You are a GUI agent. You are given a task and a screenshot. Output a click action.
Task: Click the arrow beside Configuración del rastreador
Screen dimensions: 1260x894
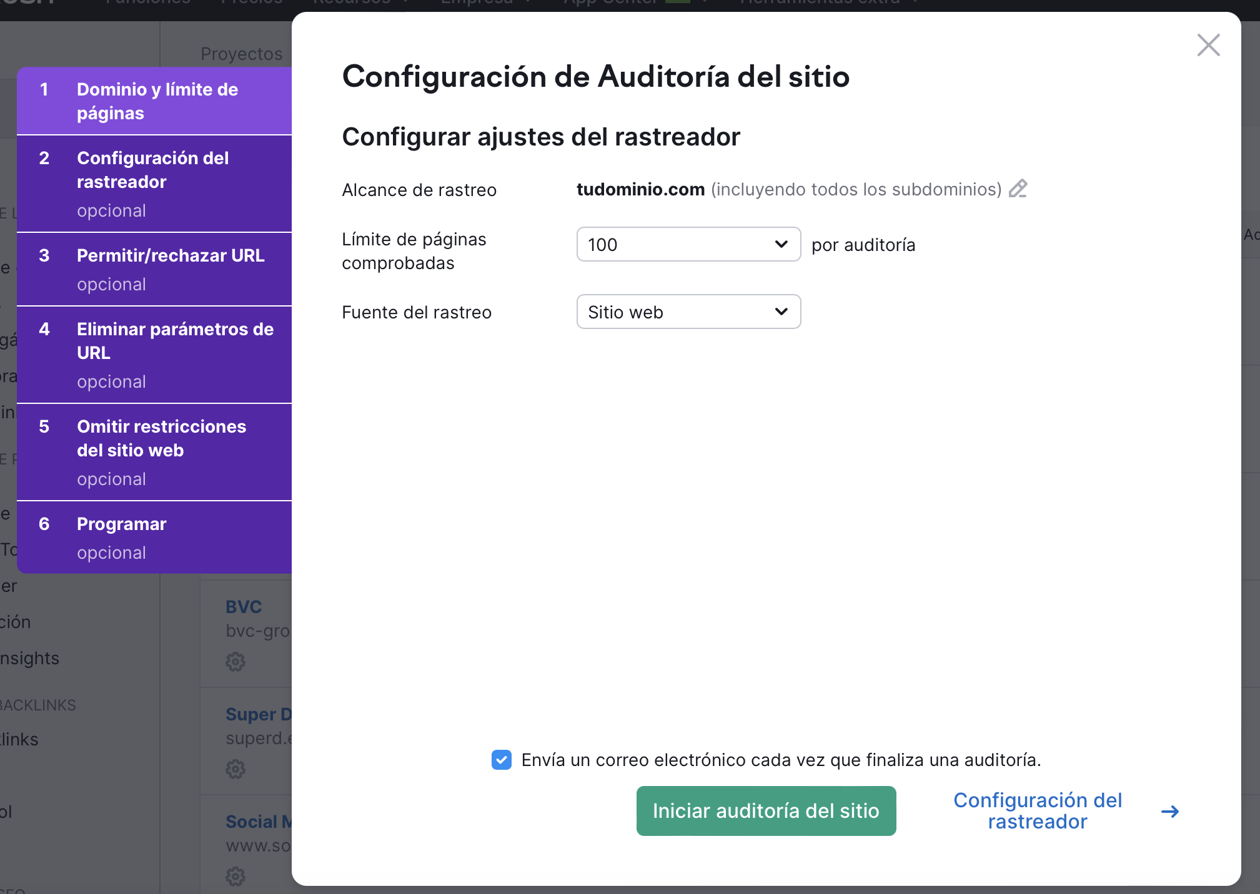click(x=1170, y=811)
